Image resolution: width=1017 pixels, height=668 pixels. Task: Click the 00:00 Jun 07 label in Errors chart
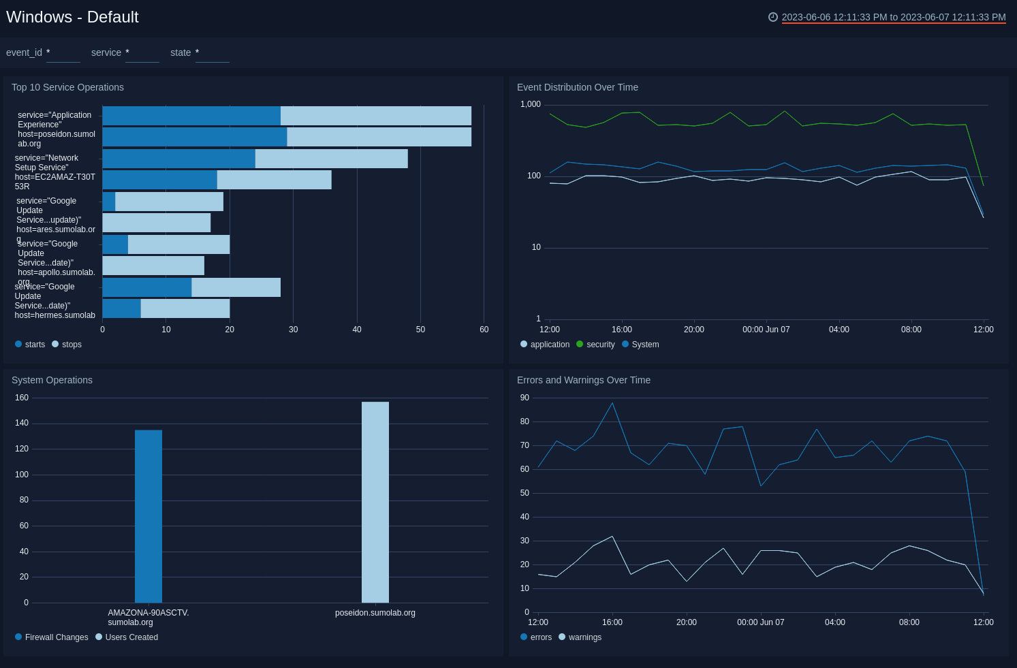click(x=761, y=622)
